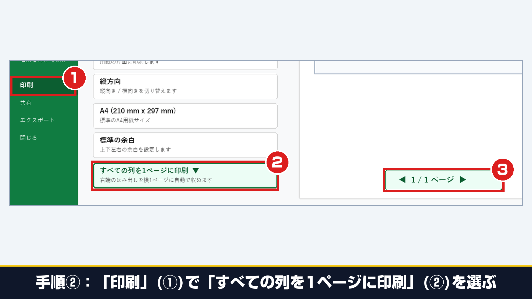Go to next page with right arrow
Image resolution: width=532 pixels, height=299 pixels.
[463, 180]
